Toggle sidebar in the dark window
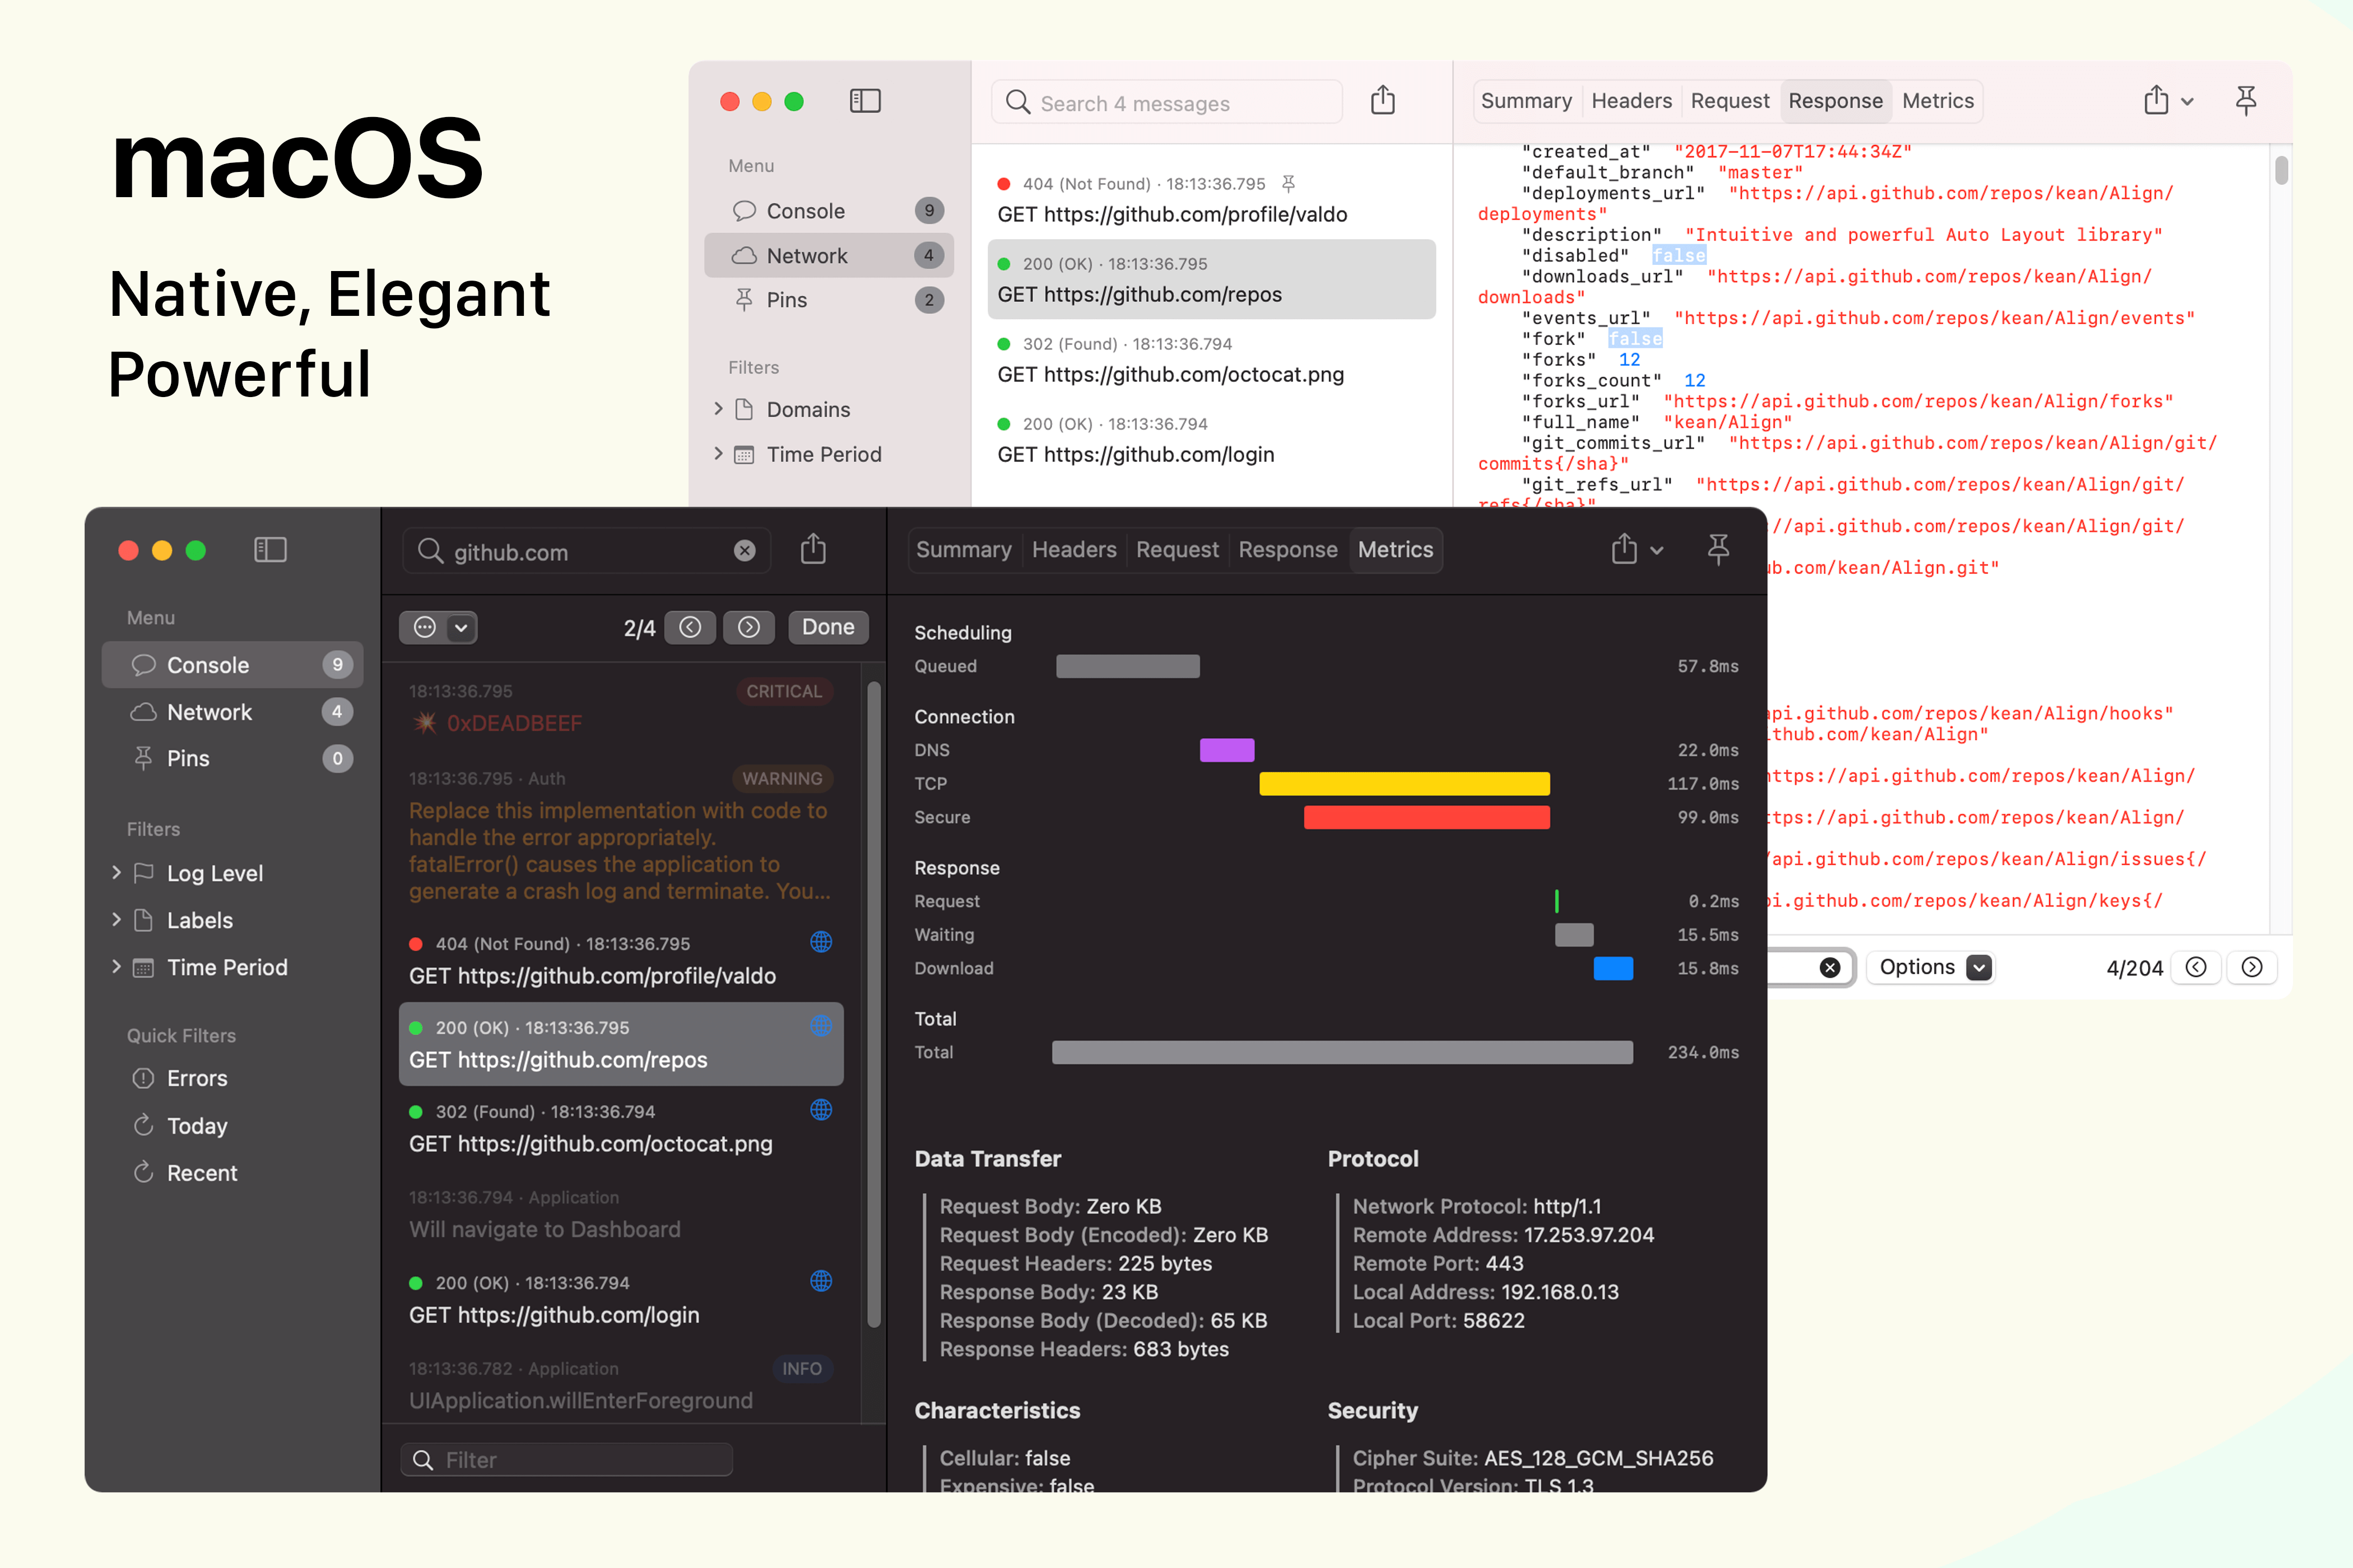This screenshot has width=2353, height=1568. (x=270, y=550)
